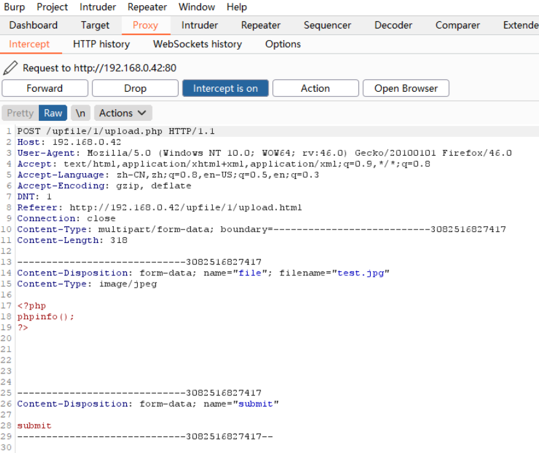The height and width of the screenshot is (453, 539).
Task: Click the <?php opening tag line
Action: tap(32, 306)
